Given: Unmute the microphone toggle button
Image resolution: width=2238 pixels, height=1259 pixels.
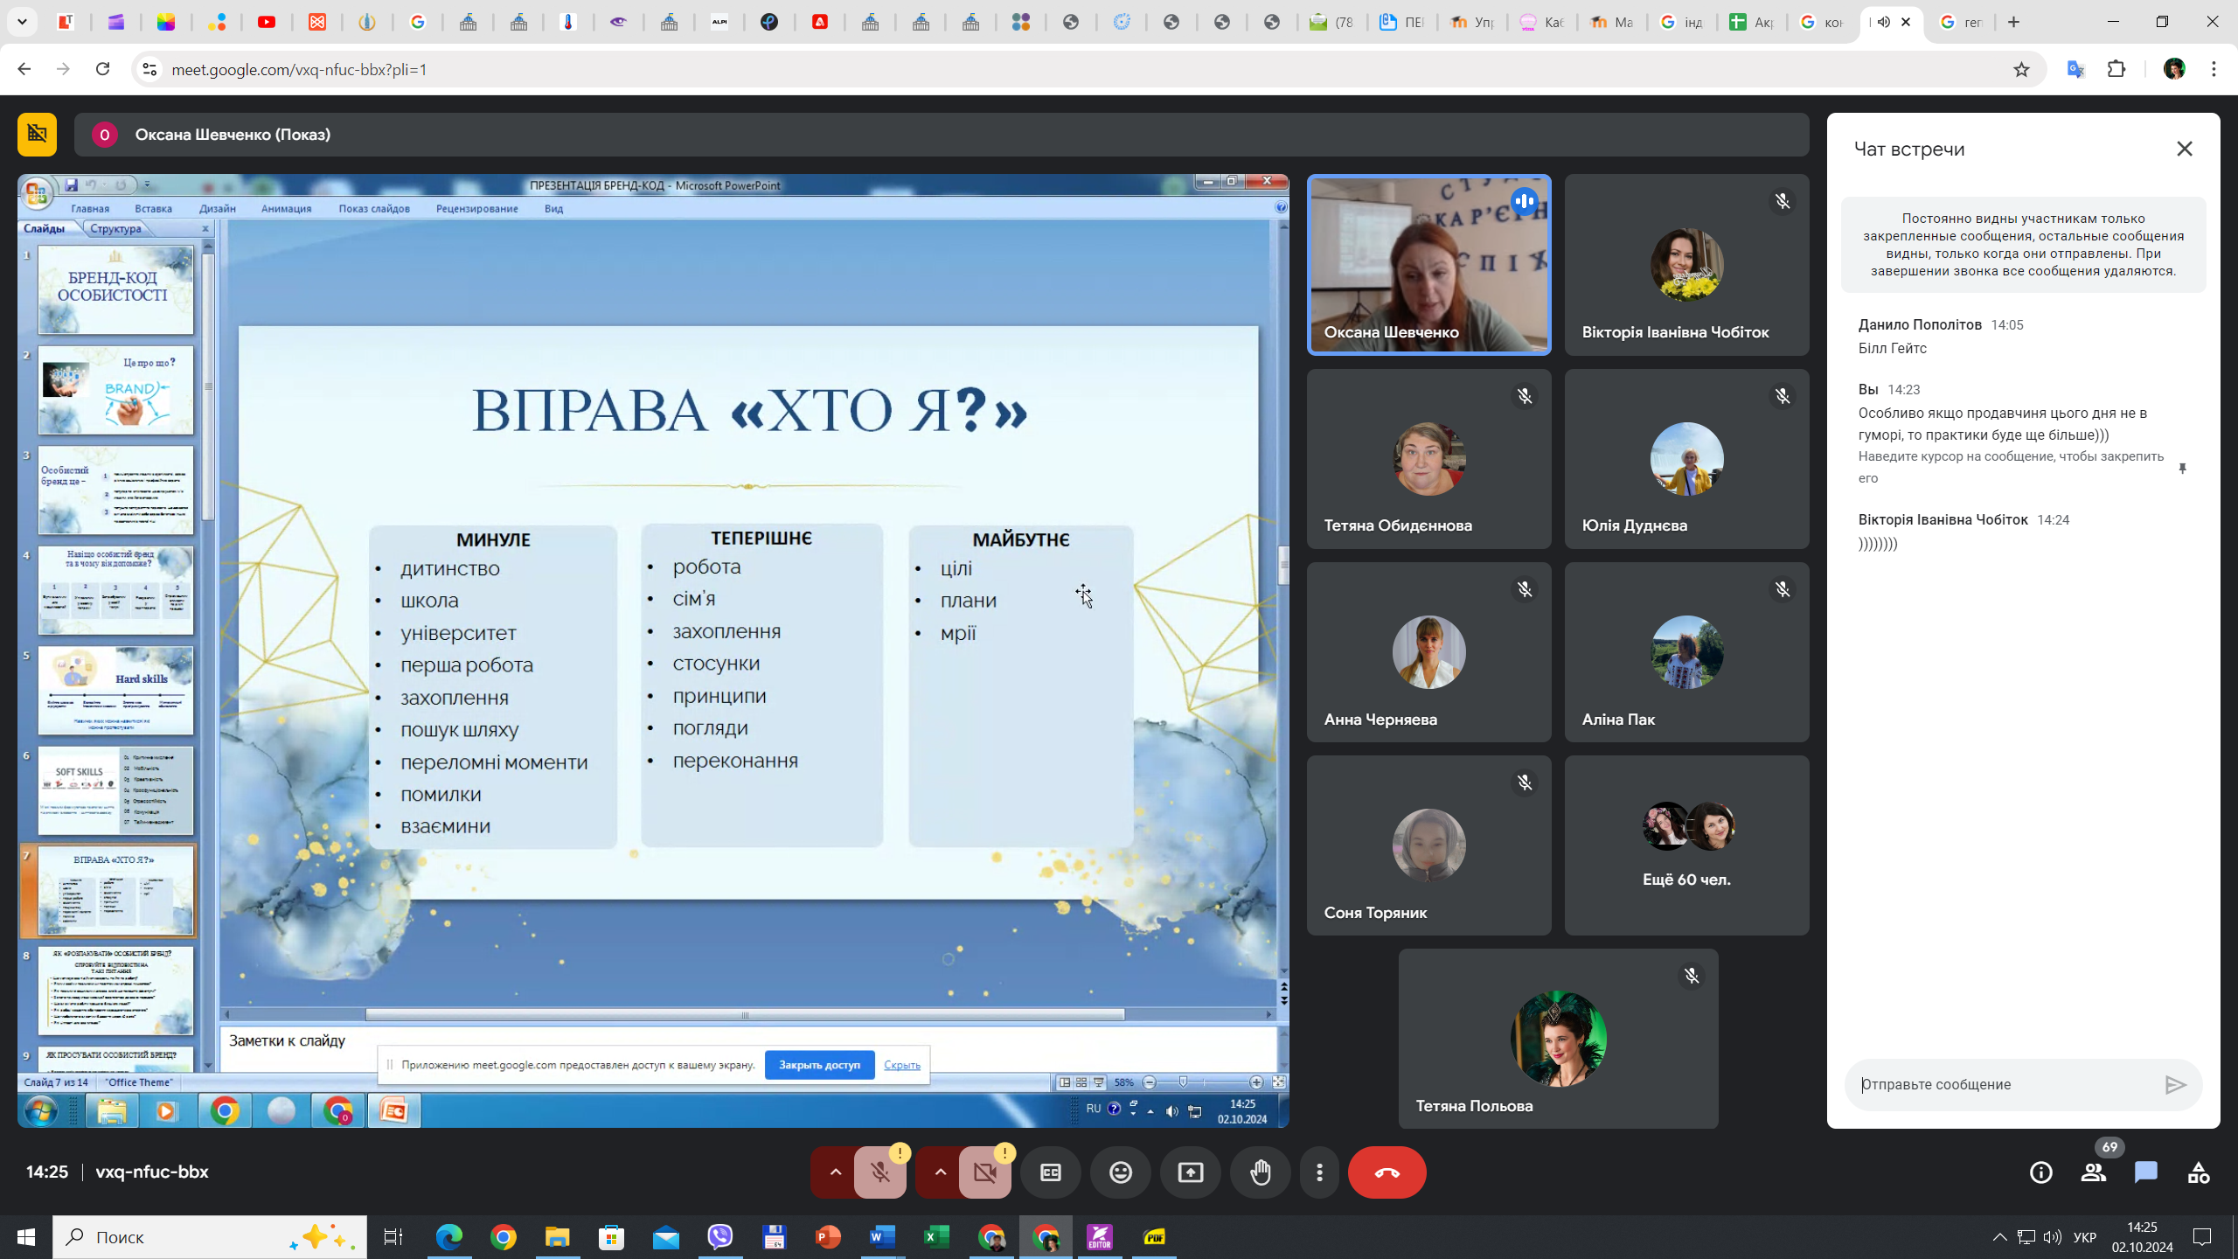Looking at the screenshot, I should coord(880,1172).
